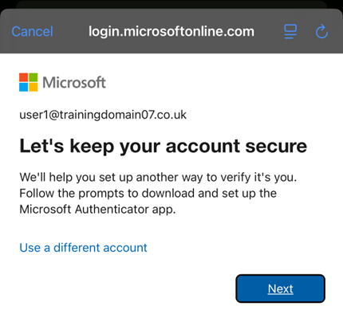Click the "Follow the prompts to download" line
343x318 pixels.
(148, 193)
